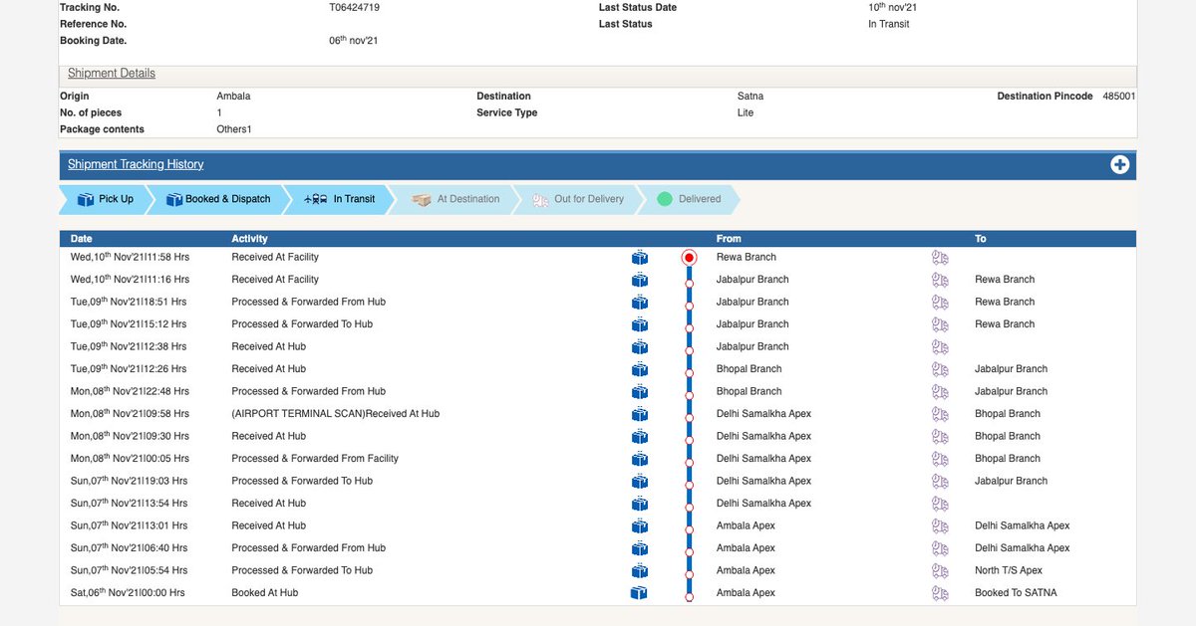Screen dimensions: 1196x626
Task: Click the blue package icon in the 11:16 Hrs row
Action: (x=640, y=280)
